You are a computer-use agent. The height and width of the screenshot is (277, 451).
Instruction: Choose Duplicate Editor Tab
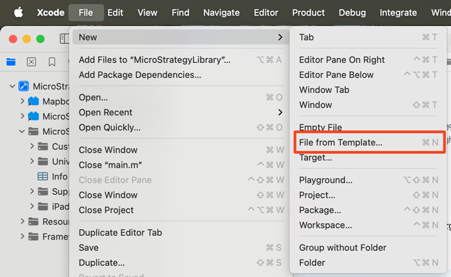(181, 233)
